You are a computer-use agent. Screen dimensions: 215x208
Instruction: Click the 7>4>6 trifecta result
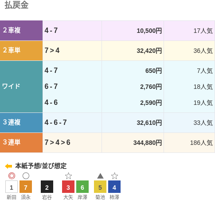point(57,143)
